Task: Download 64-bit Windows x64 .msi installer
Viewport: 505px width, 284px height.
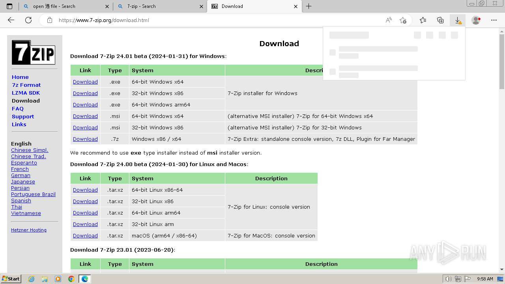Action: point(85,116)
